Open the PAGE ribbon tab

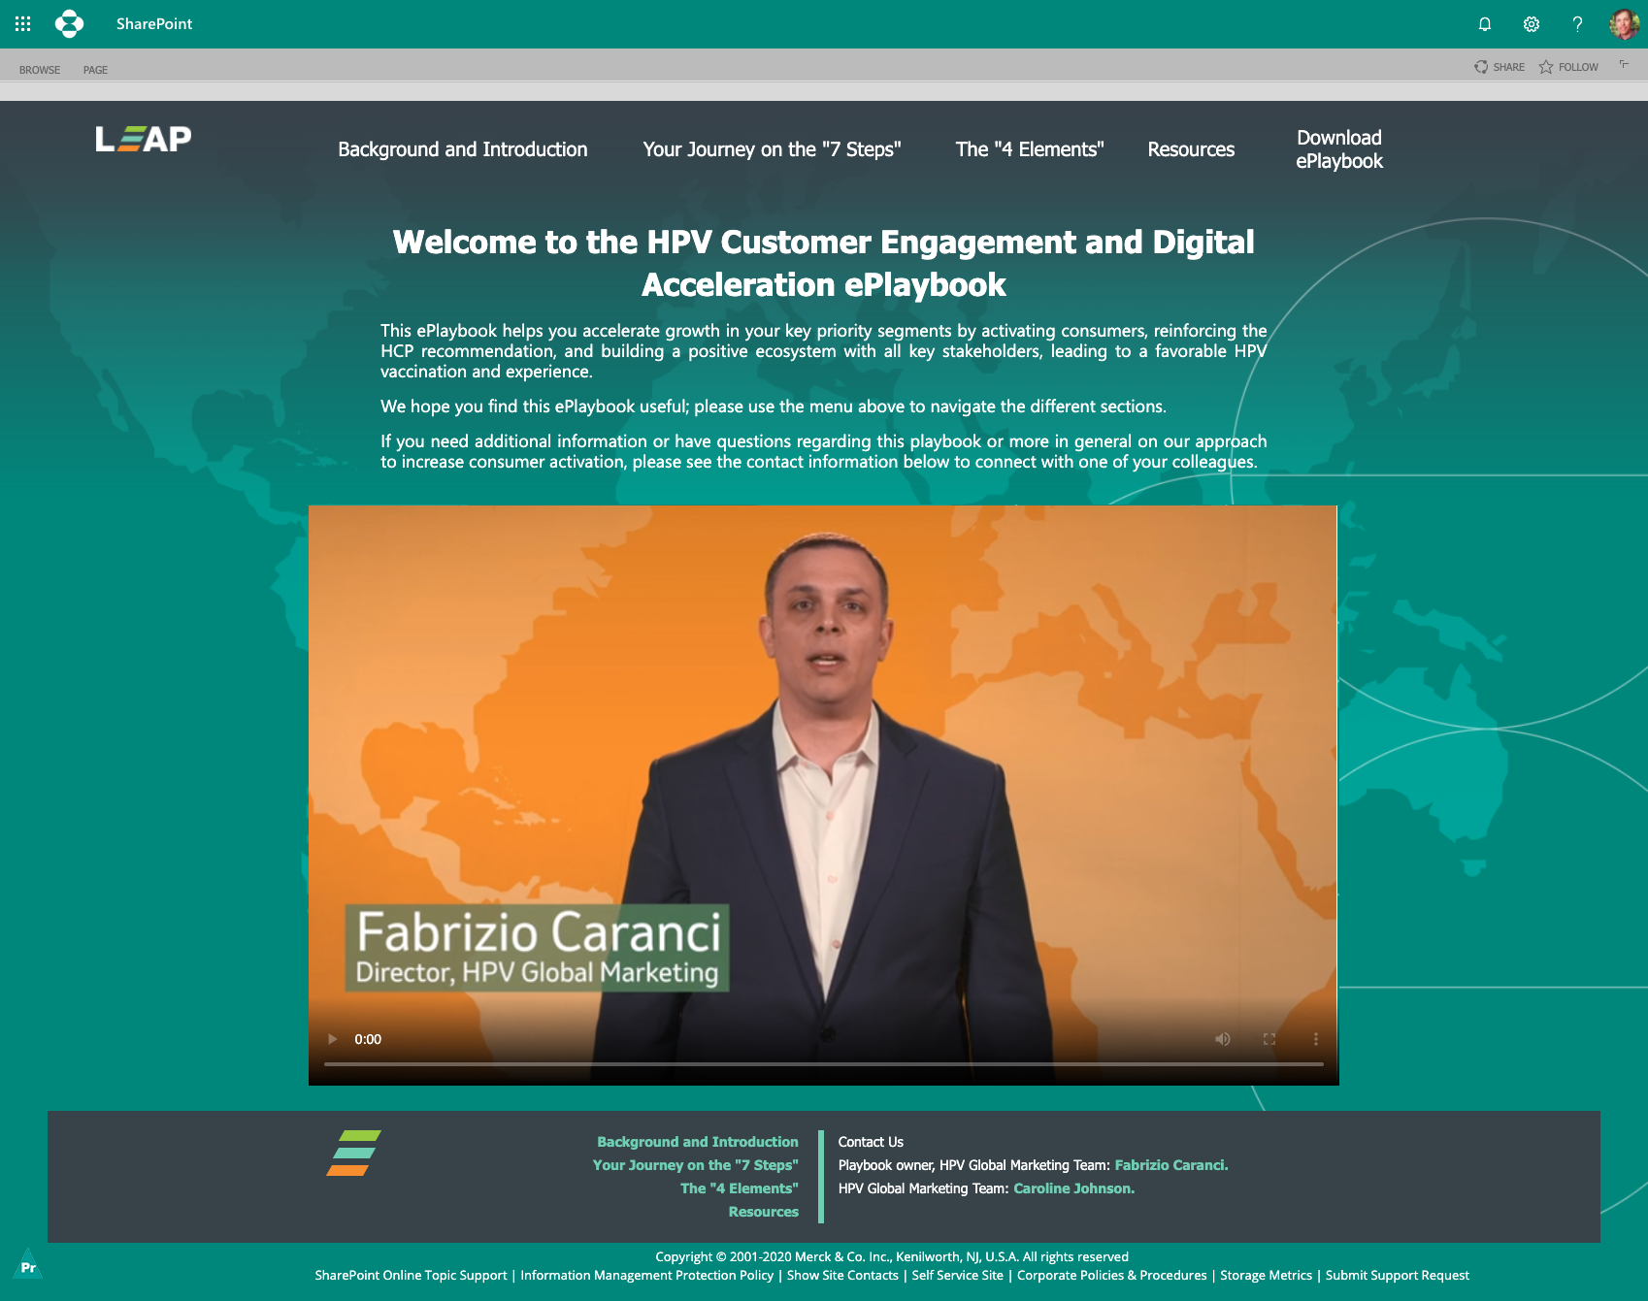coord(95,70)
